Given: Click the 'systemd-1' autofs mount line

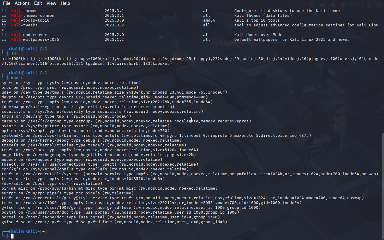Looking at the screenshot, I should point(156,136).
